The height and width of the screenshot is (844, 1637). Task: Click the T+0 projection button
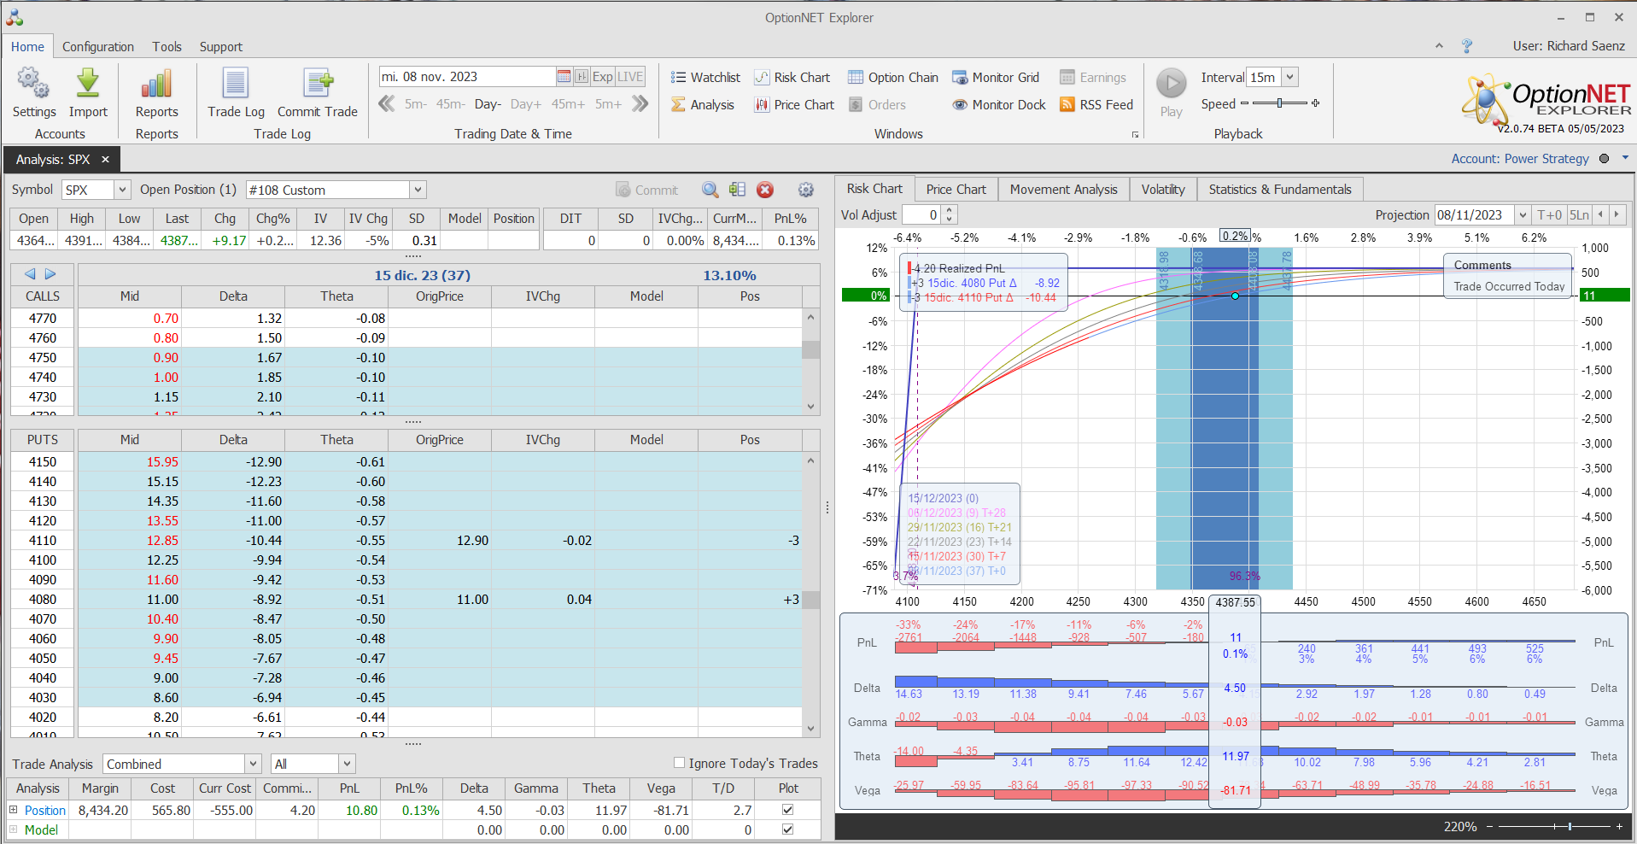click(1549, 215)
